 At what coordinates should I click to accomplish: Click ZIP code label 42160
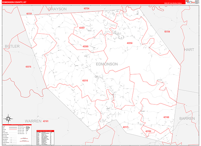[166, 117]
